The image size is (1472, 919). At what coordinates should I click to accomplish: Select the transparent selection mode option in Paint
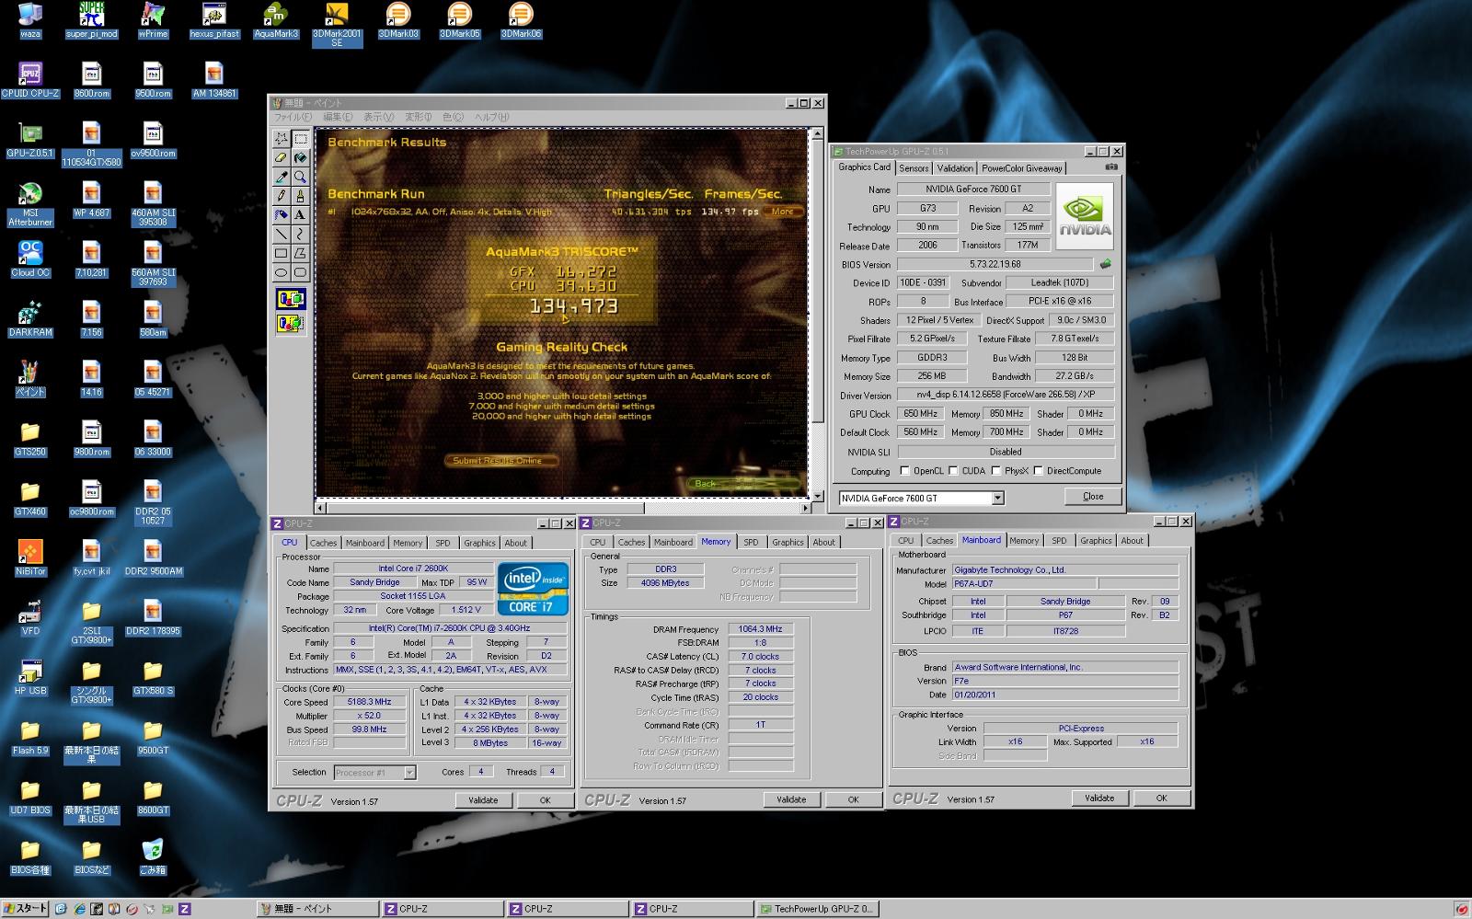[291, 323]
